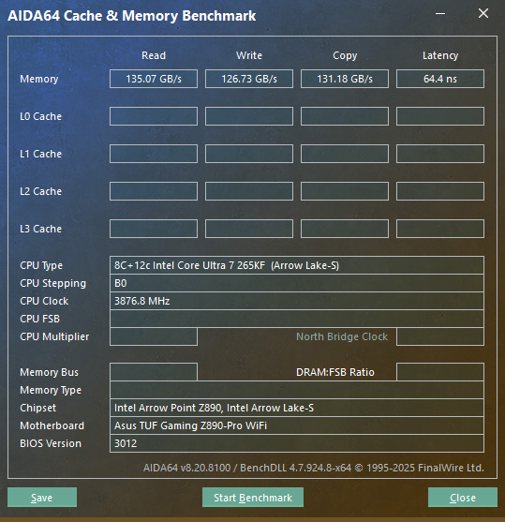Click the North Bridge Clock label

point(342,336)
